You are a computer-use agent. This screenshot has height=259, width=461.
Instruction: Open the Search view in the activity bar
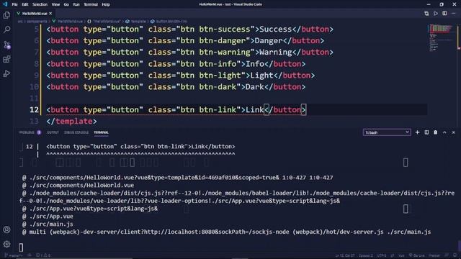(x=6, y=29)
